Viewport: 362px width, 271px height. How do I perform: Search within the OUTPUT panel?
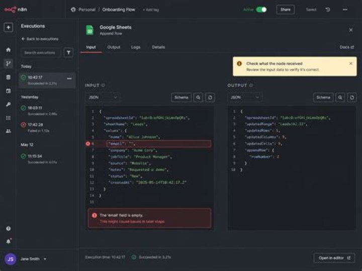pos(340,98)
